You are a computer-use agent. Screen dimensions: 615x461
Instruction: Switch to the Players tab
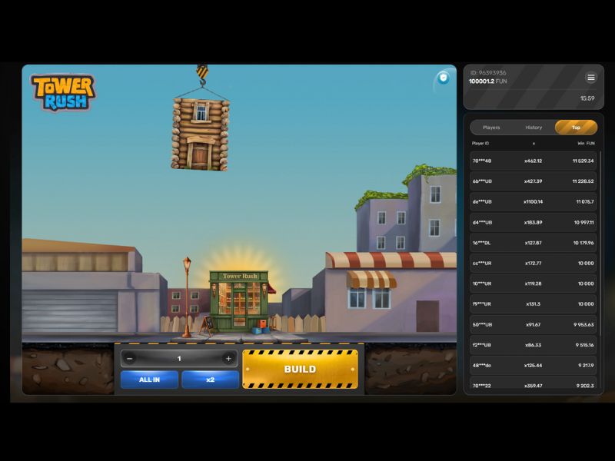(492, 128)
